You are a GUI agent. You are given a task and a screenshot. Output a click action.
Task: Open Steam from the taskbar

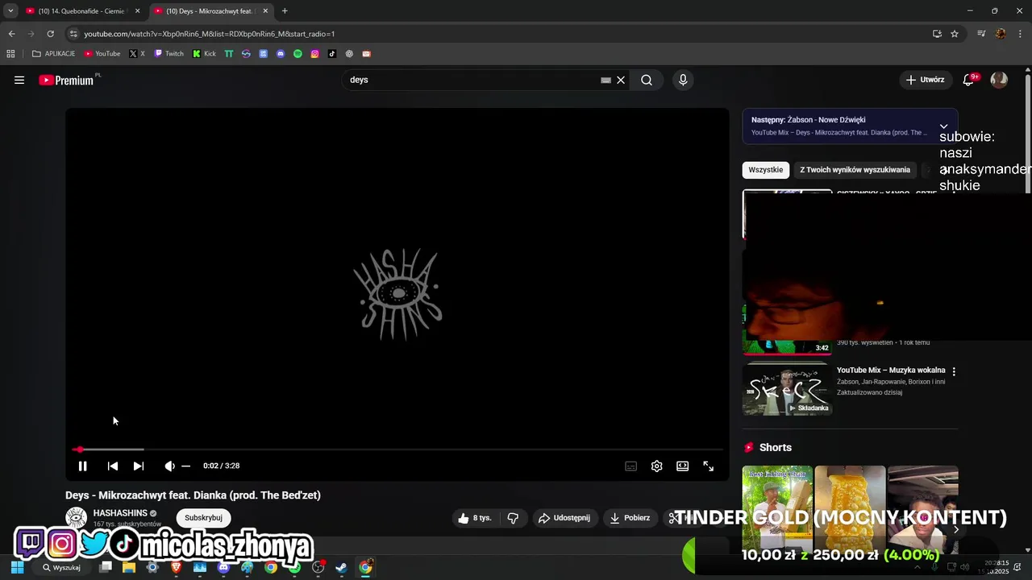(342, 567)
